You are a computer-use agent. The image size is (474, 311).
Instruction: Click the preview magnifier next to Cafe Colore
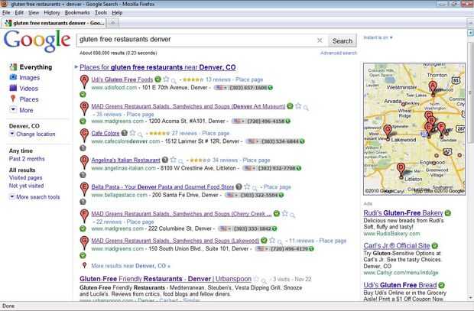pyautogui.click(x=140, y=134)
